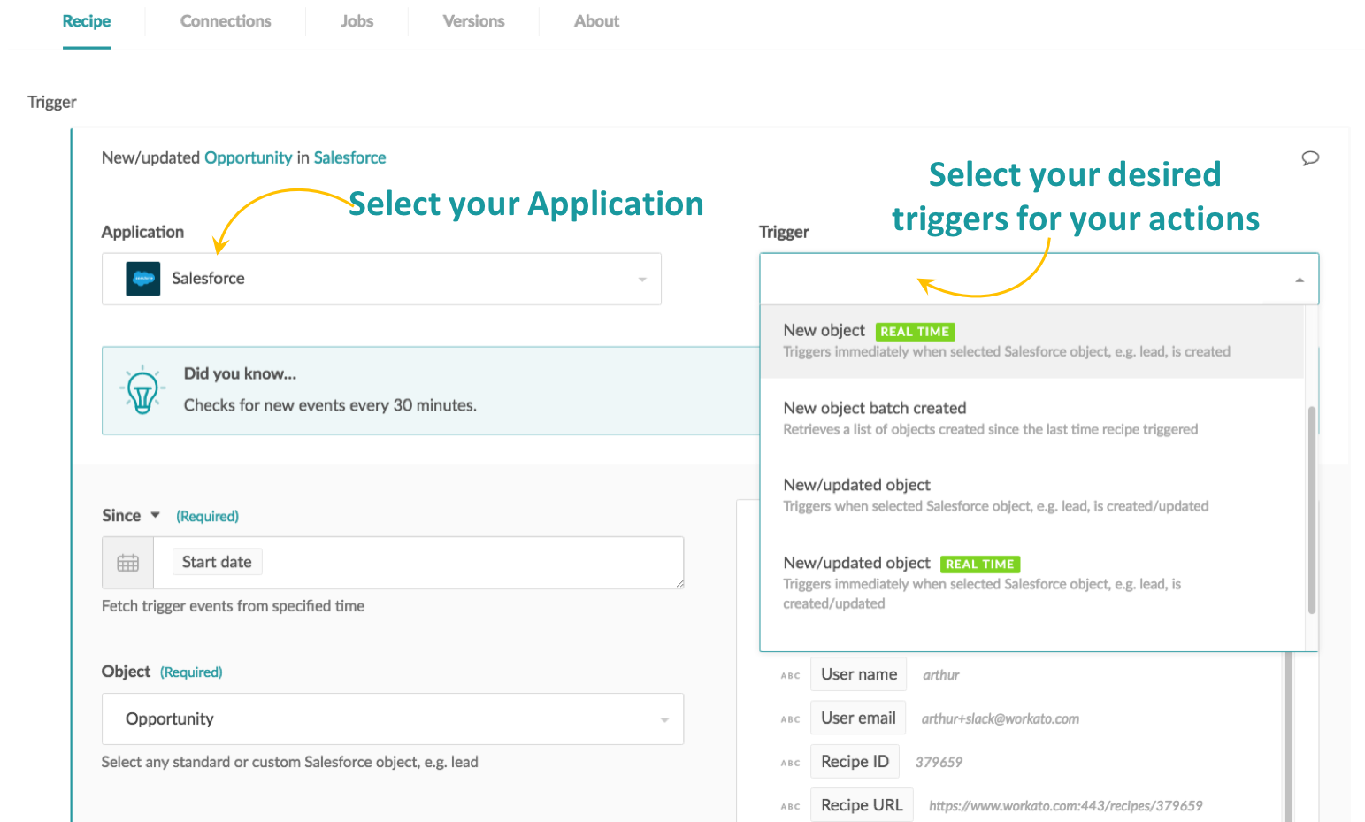This screenshot has height=822, width=1365.
Task: Click the lightbulb icon in the tip banner
Action: coord(142,389)
